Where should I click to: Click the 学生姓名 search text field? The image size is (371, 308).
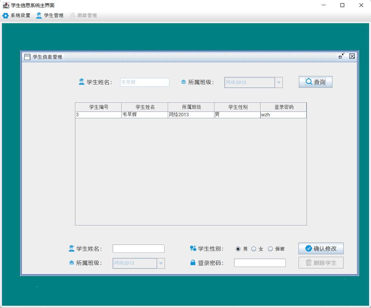[145, 82]
